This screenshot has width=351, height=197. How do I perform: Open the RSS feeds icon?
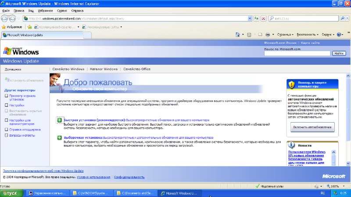[x=249, y=35]
